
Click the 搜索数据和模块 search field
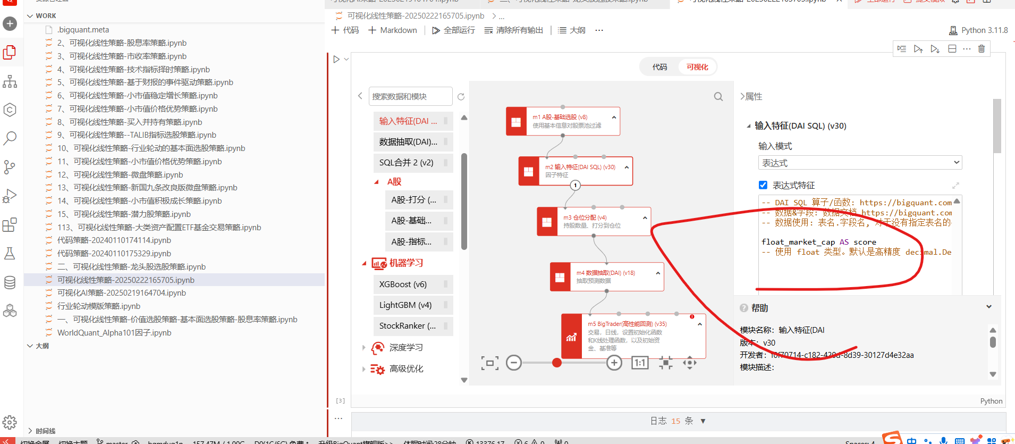pos(410,97)
